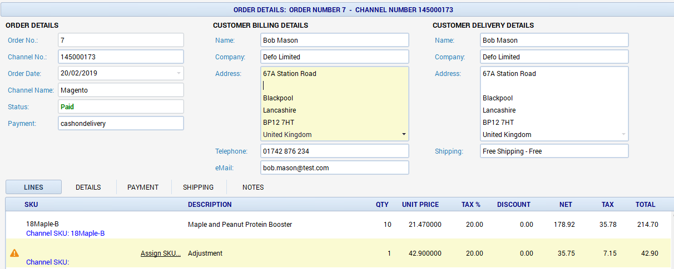This screenshot has width=674, height=269.
Task: Open the Order Date dropdown
Action: [179, 73]
